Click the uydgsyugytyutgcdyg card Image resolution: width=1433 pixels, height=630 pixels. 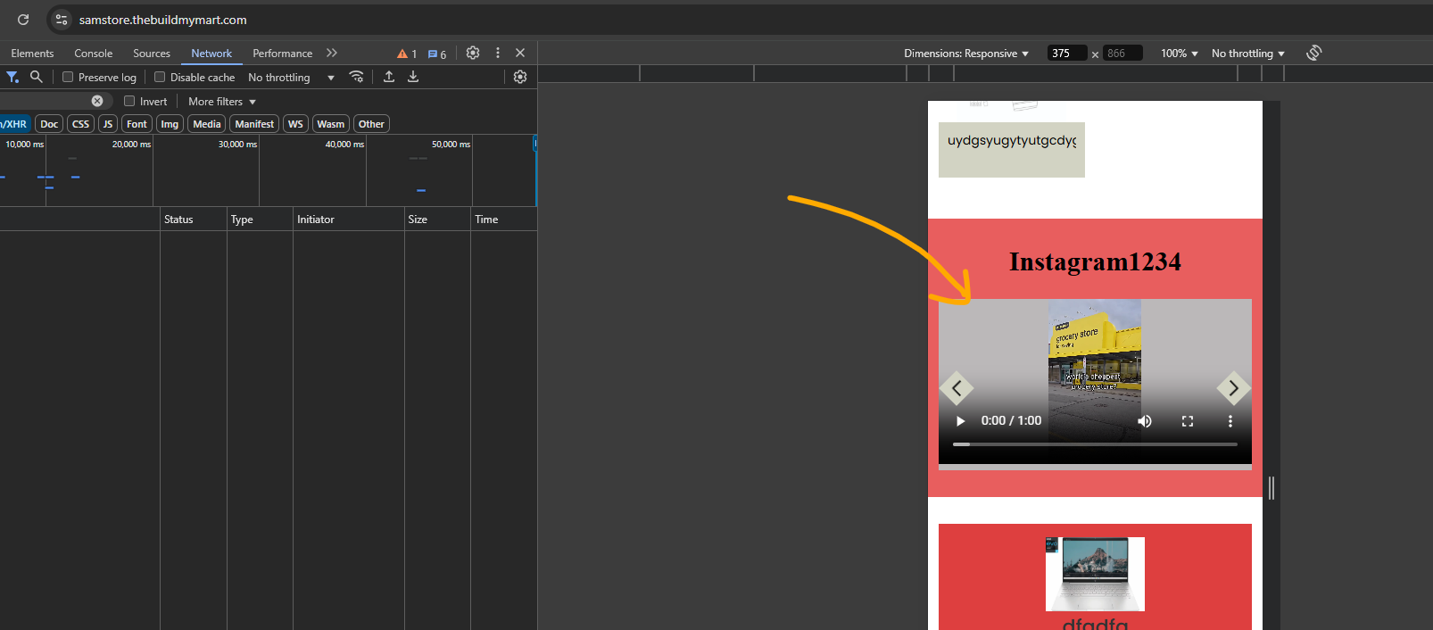(x=1012, y=150)
